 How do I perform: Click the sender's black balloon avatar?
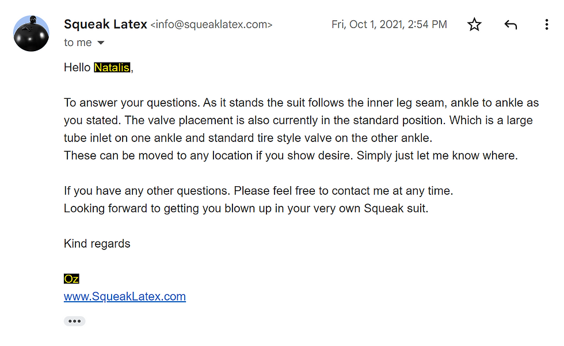(31, 33)
